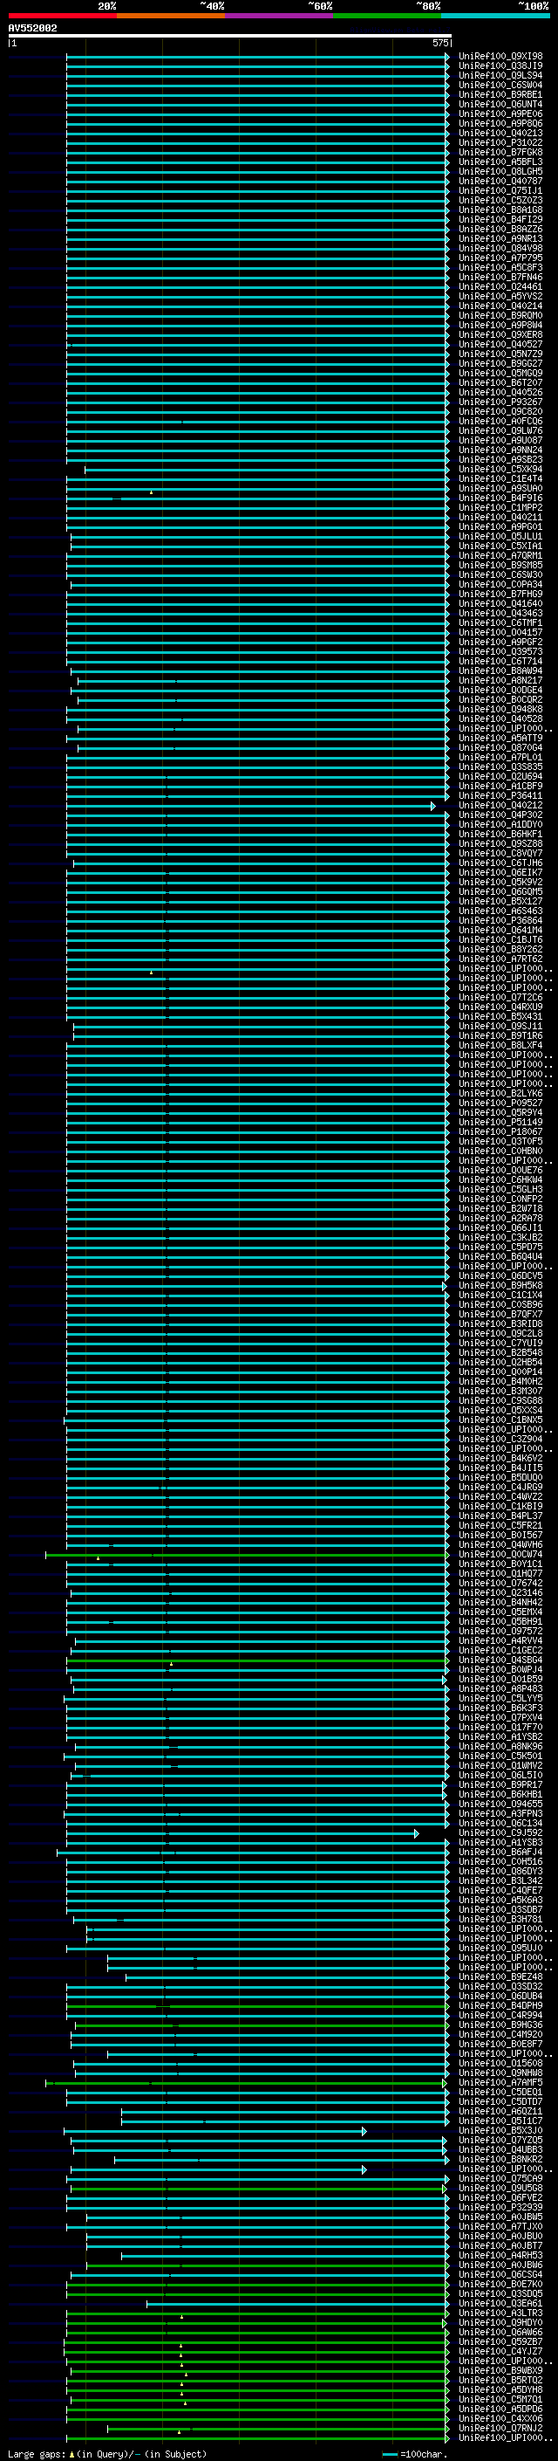Image resolution: width=558 pixels, height=2461 pixels.
Task: Open UniRef100_A5K6A3 hit
Action: (x=500, y=1901)
